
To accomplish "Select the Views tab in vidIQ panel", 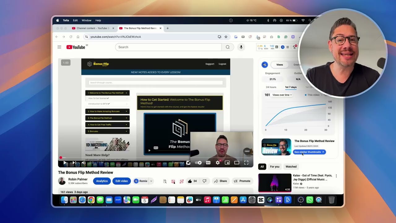I will (x=280, y=65).
